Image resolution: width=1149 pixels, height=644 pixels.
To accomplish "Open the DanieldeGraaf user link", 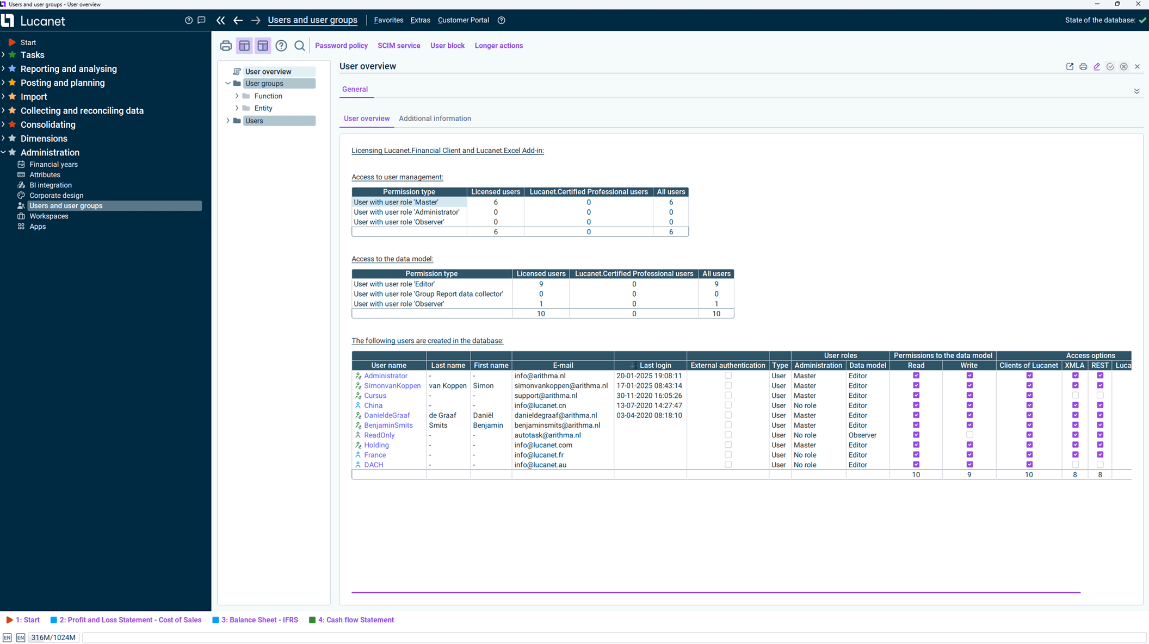I will [x=387, y=415].
